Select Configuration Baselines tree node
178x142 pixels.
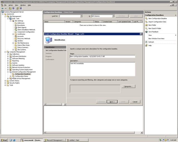(x=23, y=74)
